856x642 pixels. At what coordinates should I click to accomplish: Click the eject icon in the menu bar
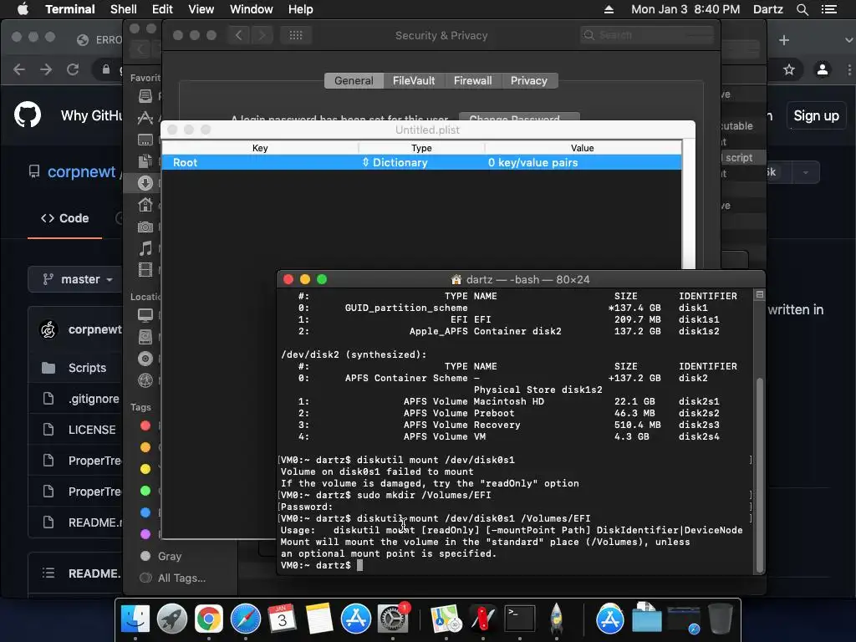click(609, 9)
